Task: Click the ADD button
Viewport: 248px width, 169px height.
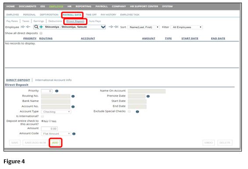Action: pyautogui.click(x=55, y=143)
